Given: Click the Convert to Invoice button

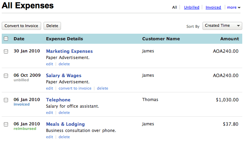Looking at the screenshot, I should point(22,26).
